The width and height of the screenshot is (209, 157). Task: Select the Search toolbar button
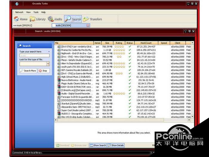(73, 19)
